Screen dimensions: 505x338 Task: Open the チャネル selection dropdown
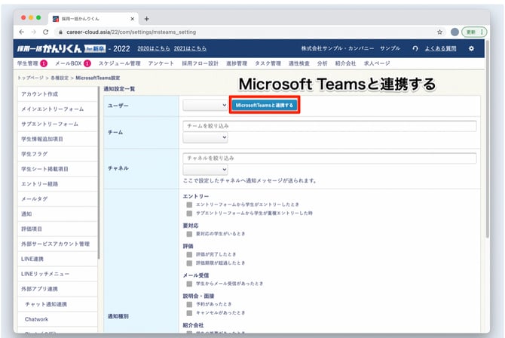pyautogui.click(x=205, y=171)
